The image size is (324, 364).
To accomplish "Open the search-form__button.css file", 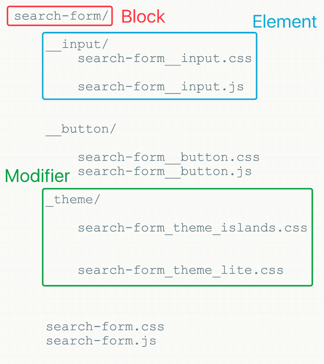I will (x=168, y=157).
